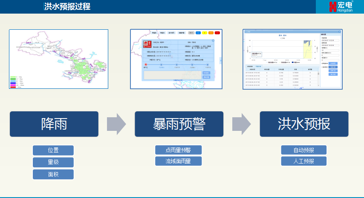The image size is (364, 198).
Task: Close the manual forecast window
Action: [x=340, y=31]
